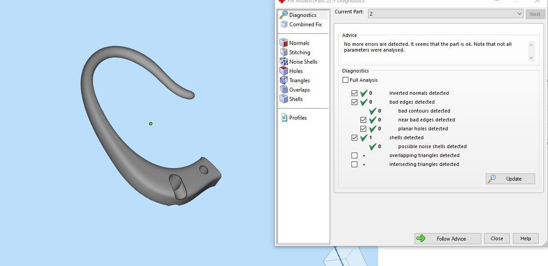This screenshot has height=266, width=548.
Task: Open Help for the Fix Wizard
Action: 525,238
